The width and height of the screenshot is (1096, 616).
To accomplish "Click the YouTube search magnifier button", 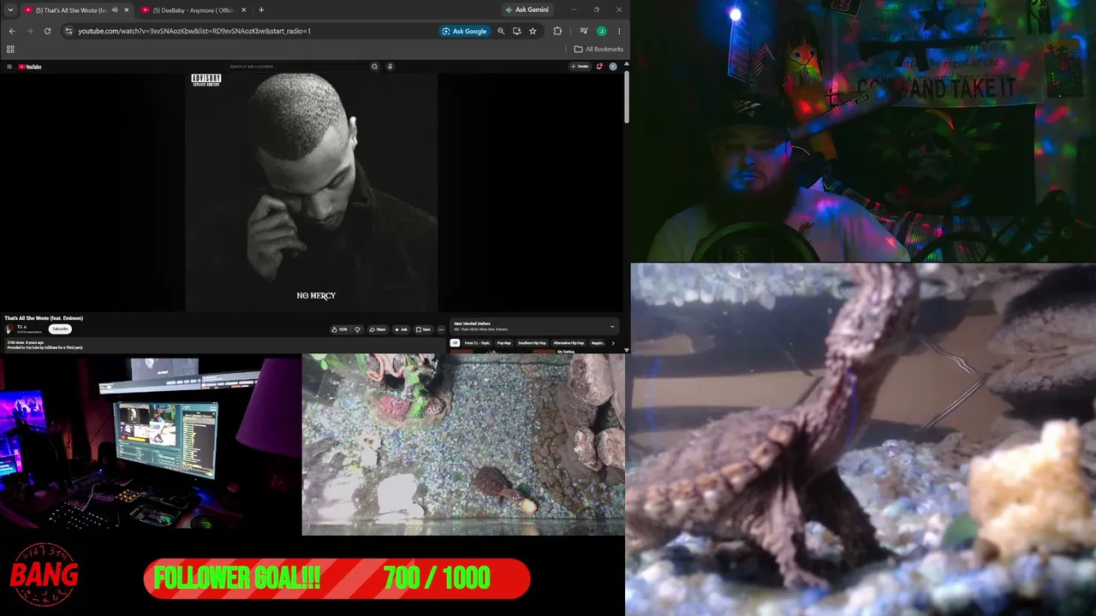I will click(374, 67).
